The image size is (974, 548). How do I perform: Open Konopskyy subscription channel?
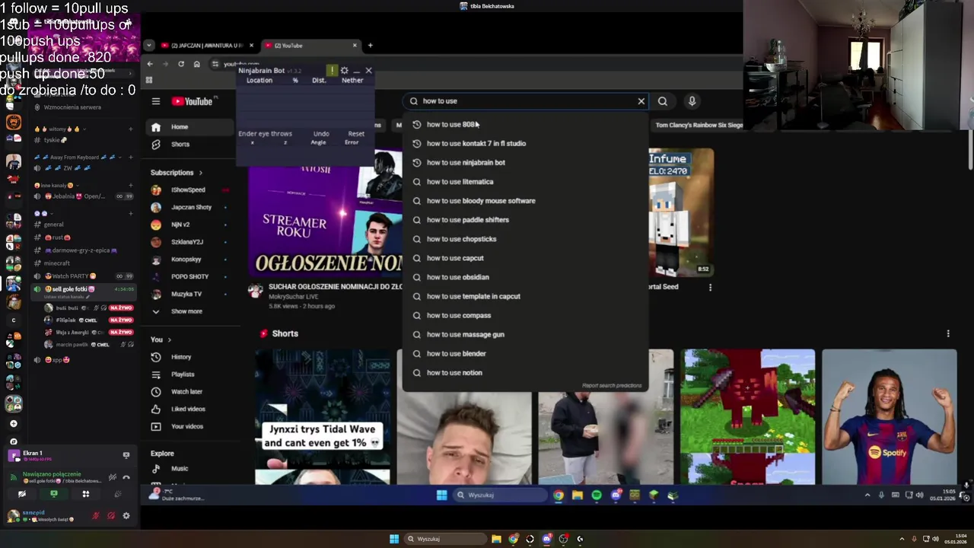[x=189, y=259]
